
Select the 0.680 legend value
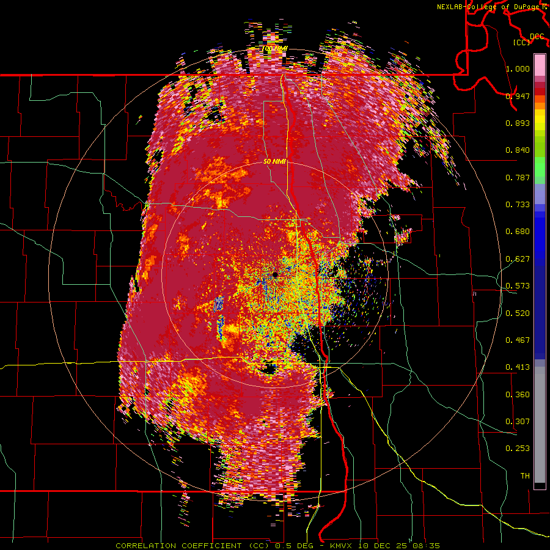[518, 232]
